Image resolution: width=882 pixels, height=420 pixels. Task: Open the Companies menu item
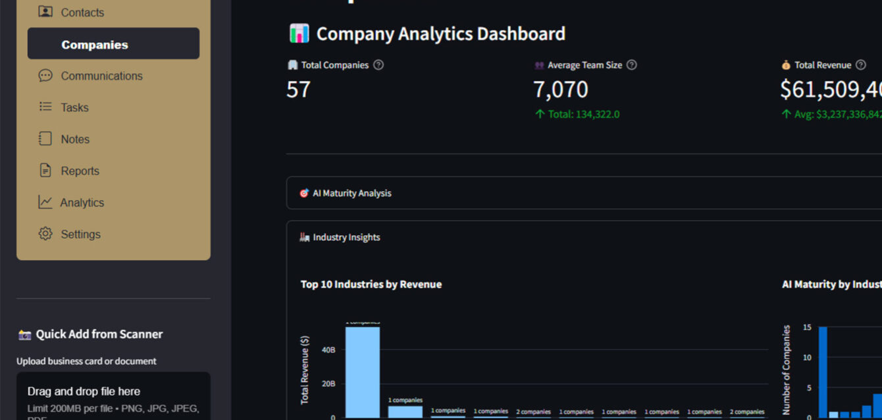pos(95,45)
